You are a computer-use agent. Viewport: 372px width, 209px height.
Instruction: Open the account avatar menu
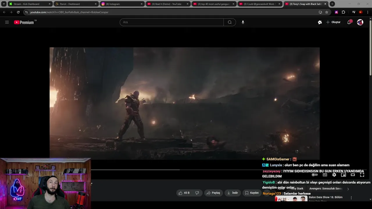coord(360,22)
